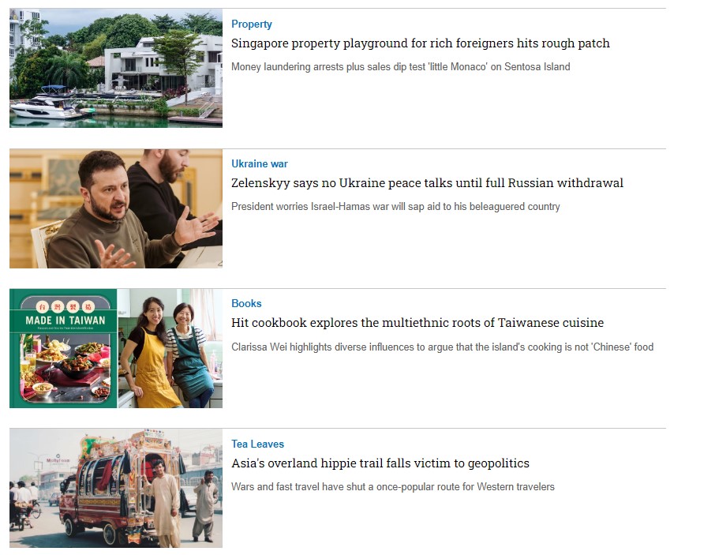The width and height of the screenshot is (715, 555).
Task: Click the yacht in the Singapore property photo
Action: coord(47,106)
